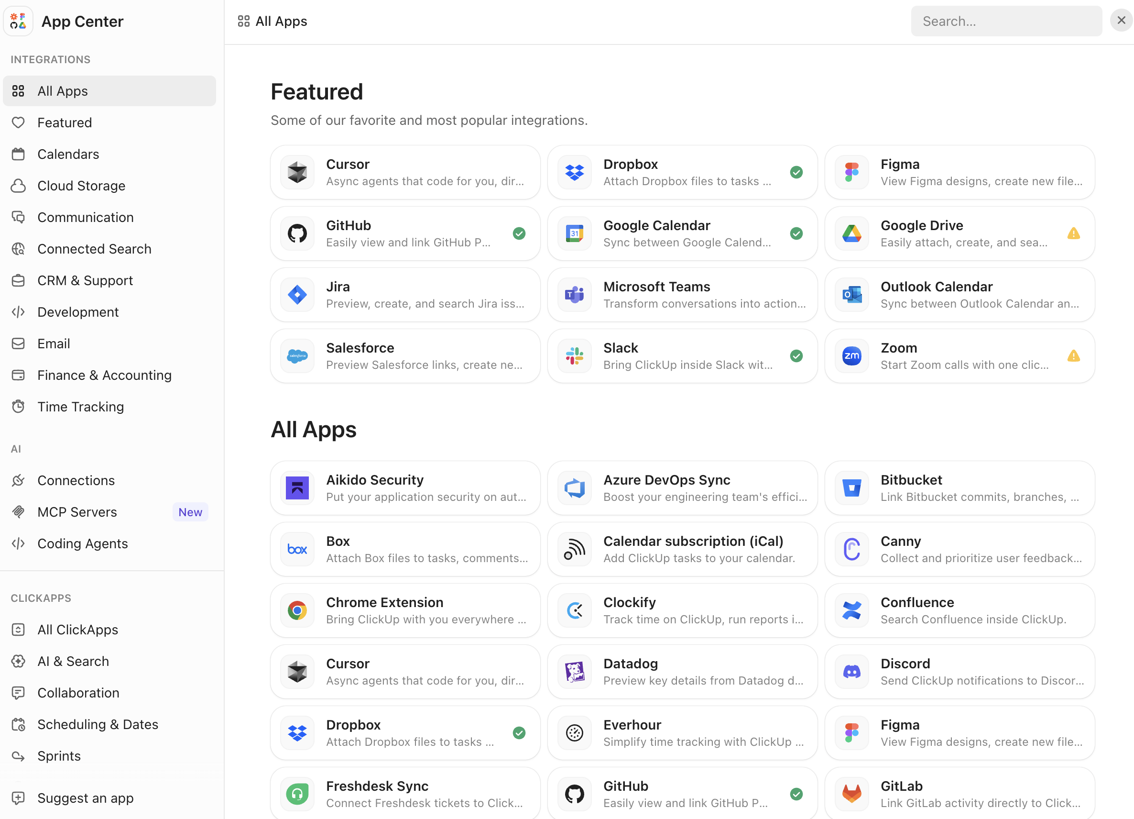Open the GitHub card under All Apps
This screenshot has height=819, width=1134.
(x=682, y=793)
